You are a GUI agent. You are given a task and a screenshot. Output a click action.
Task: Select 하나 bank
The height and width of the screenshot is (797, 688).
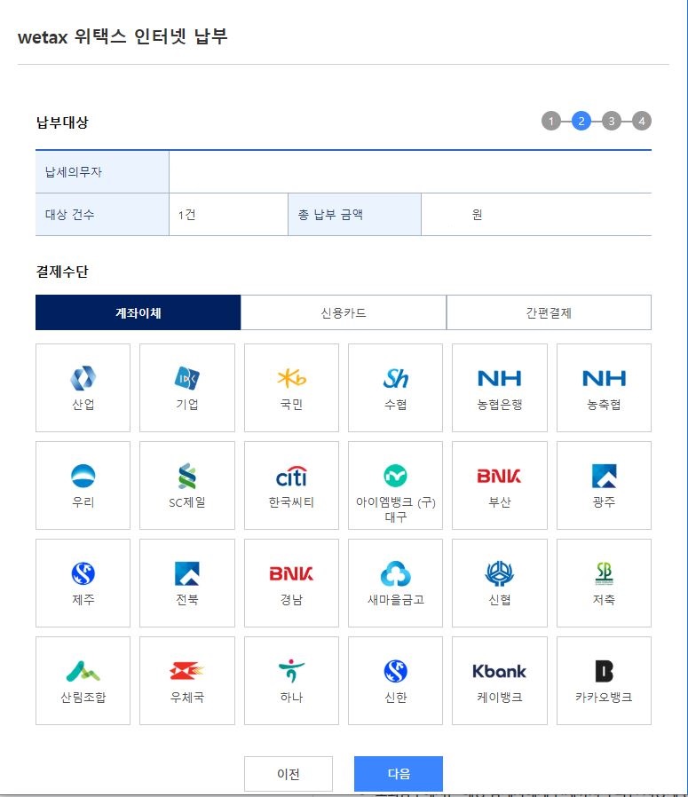pos(291,681)
